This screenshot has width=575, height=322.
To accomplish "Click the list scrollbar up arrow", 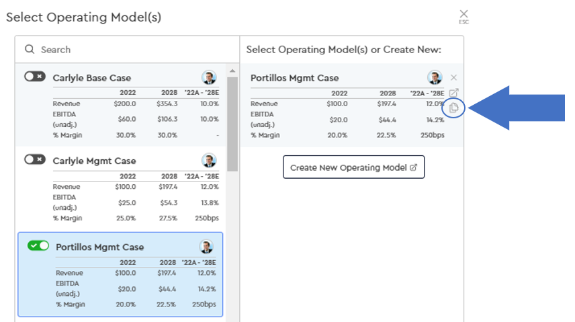I will [x=232, y=71].
